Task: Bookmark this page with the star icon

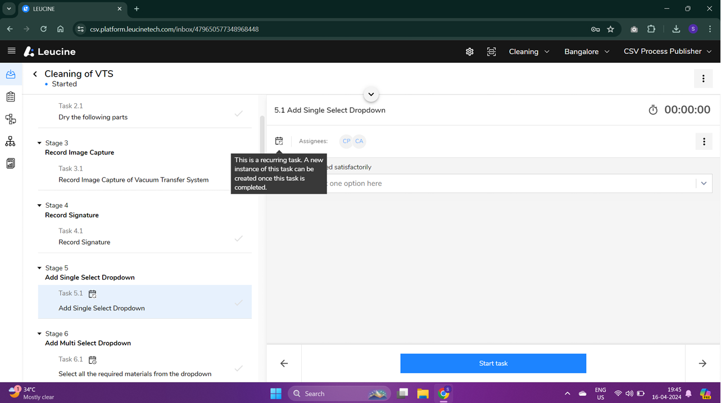Action: (x=610, y=29)
